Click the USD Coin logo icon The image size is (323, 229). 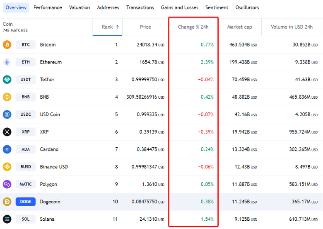coord(7,114)
